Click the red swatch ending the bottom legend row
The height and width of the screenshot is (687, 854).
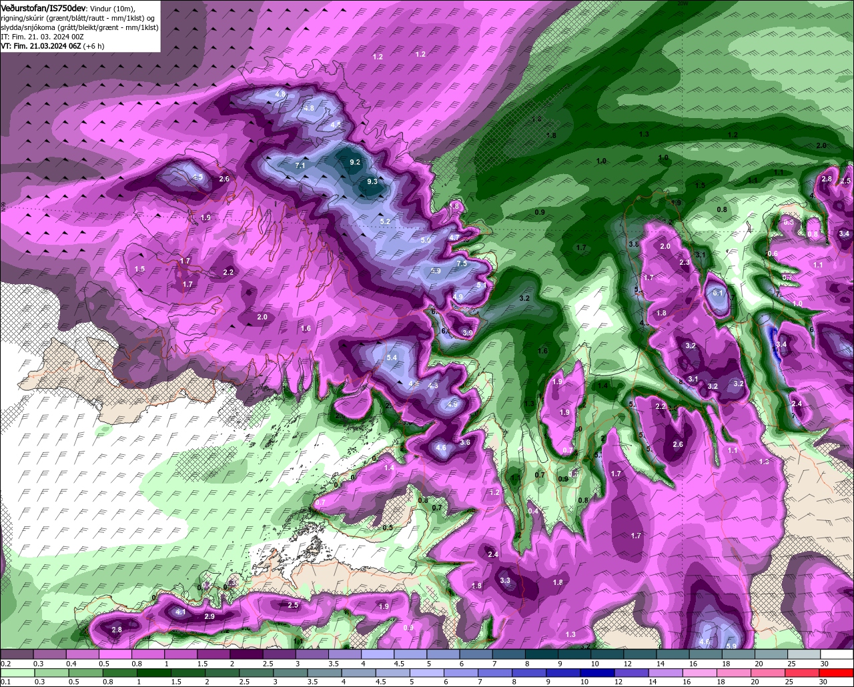837,672
